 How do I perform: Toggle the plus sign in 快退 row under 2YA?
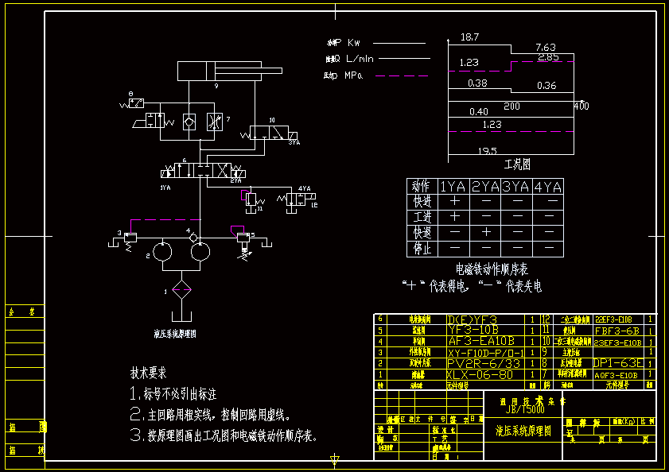pos(486,231)
